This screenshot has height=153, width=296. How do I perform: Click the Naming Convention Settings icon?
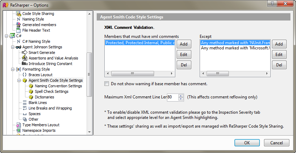point(31,86)
